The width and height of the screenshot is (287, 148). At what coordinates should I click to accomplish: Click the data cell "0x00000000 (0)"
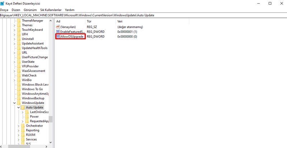[x=127, y=37]
